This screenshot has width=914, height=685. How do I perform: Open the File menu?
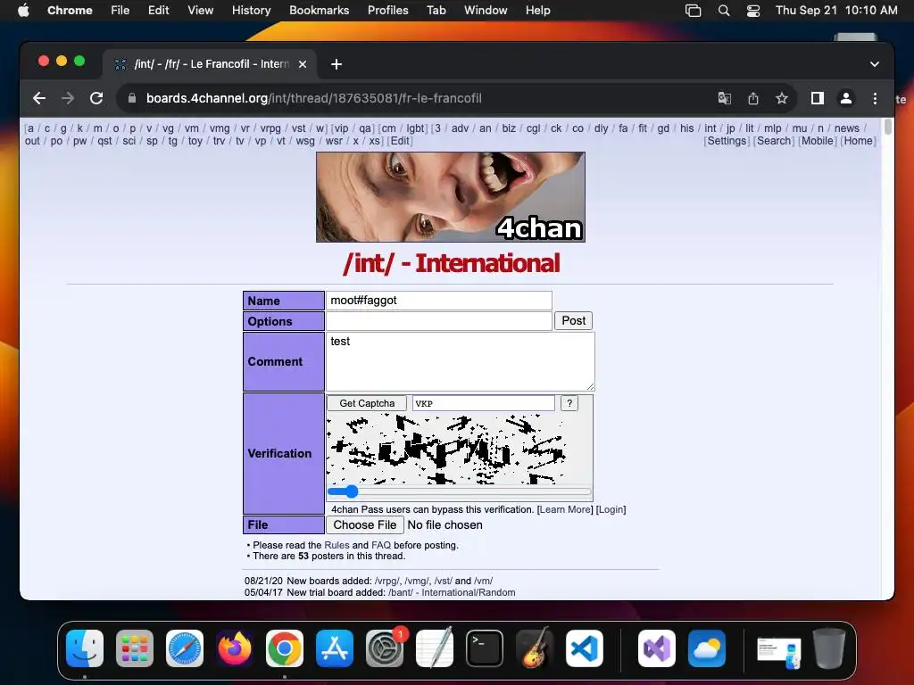120,10
